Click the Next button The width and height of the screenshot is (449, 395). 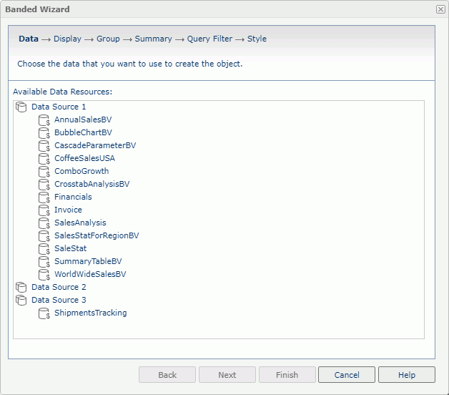coord(227,375)
